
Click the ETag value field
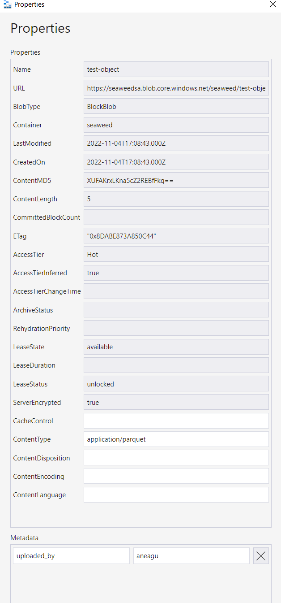176,235
